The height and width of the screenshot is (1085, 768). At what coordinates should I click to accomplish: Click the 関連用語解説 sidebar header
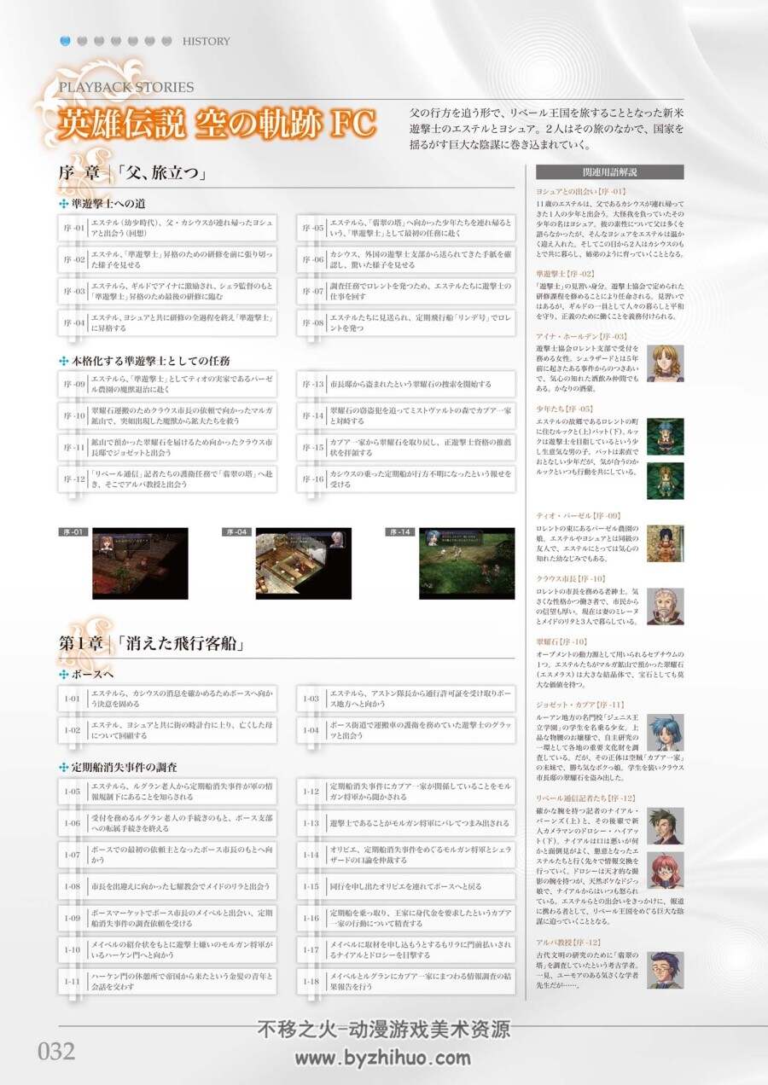610,171
